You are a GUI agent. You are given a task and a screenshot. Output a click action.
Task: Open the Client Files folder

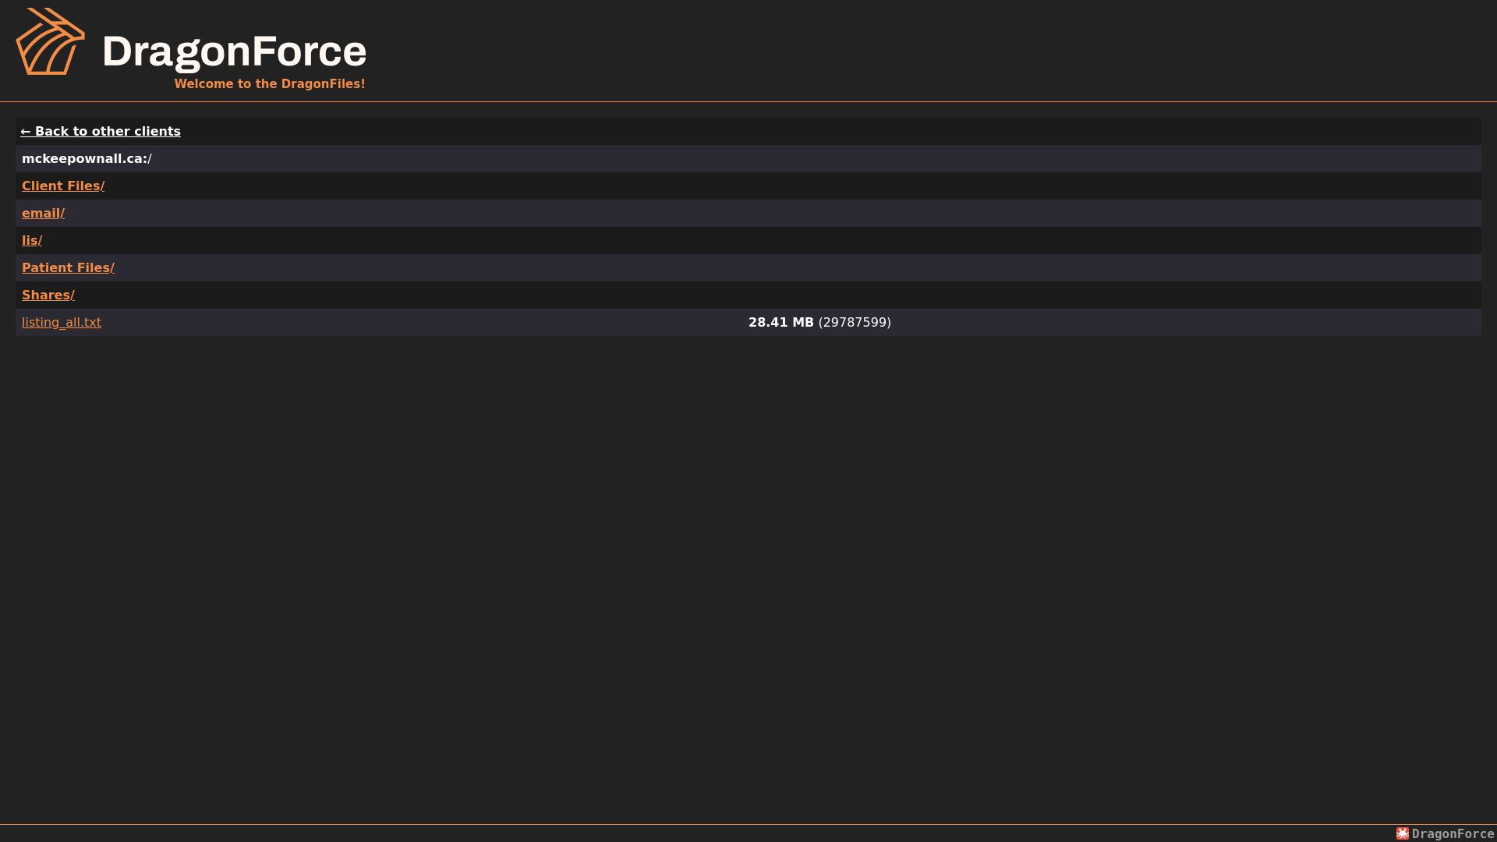(63, 186)
